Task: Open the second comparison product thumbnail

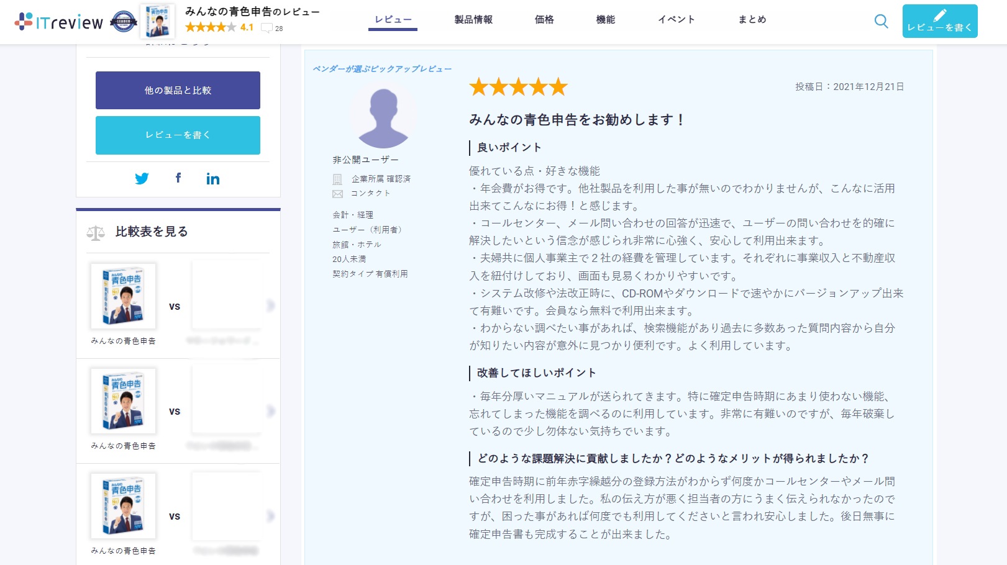Action: 123,401
